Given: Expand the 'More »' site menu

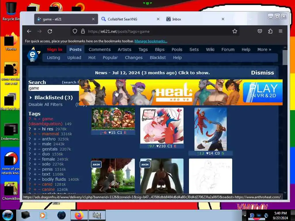Looking at the screenshot, I should pyautogui.click(x=264, y=49).
